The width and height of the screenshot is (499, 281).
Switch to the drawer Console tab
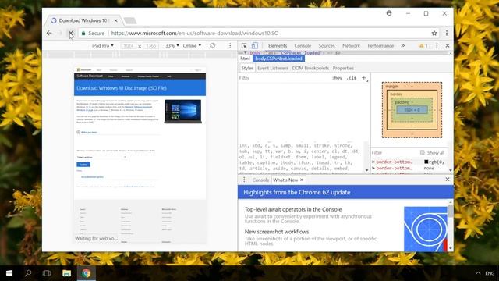point(260,180)
